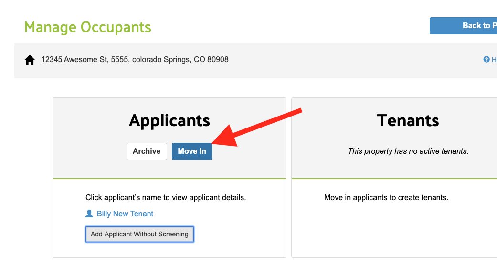Viewport: 497px width, 267px height.
Task: Click the partially visible Help link text
Action: click(x=494, y=60)
